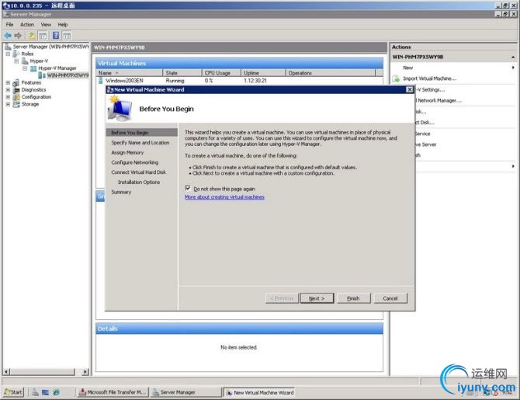Screen dimensions: 520x400
Task: Click the Start button
Action: 14,392
